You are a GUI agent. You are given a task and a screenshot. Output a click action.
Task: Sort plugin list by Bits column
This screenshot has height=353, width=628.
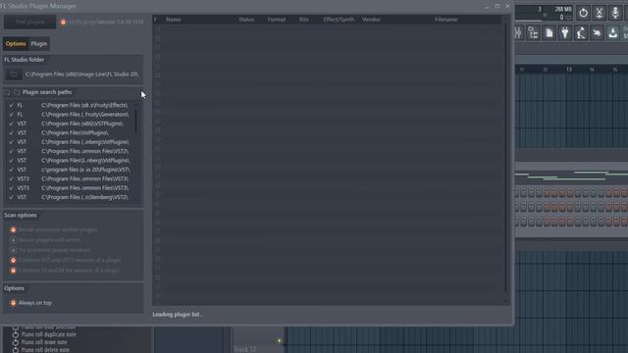tap(304, 20)
